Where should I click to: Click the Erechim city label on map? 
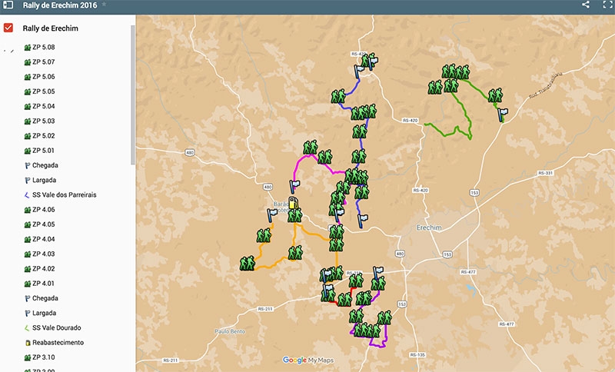pyautogui.click(x=427, y=229)
